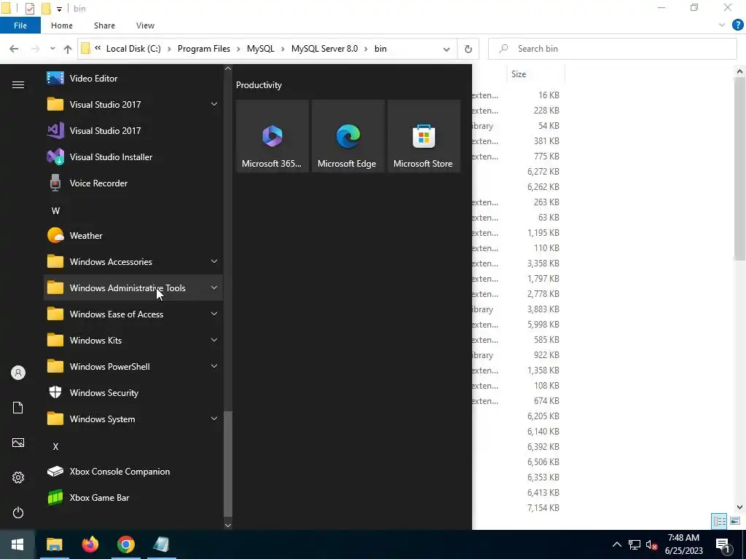Open the Weather app

pos(133,236)
